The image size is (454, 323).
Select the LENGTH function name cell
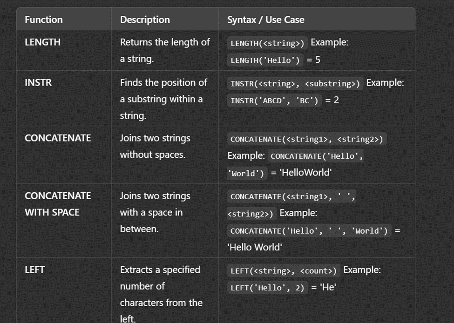coord(43,42)
